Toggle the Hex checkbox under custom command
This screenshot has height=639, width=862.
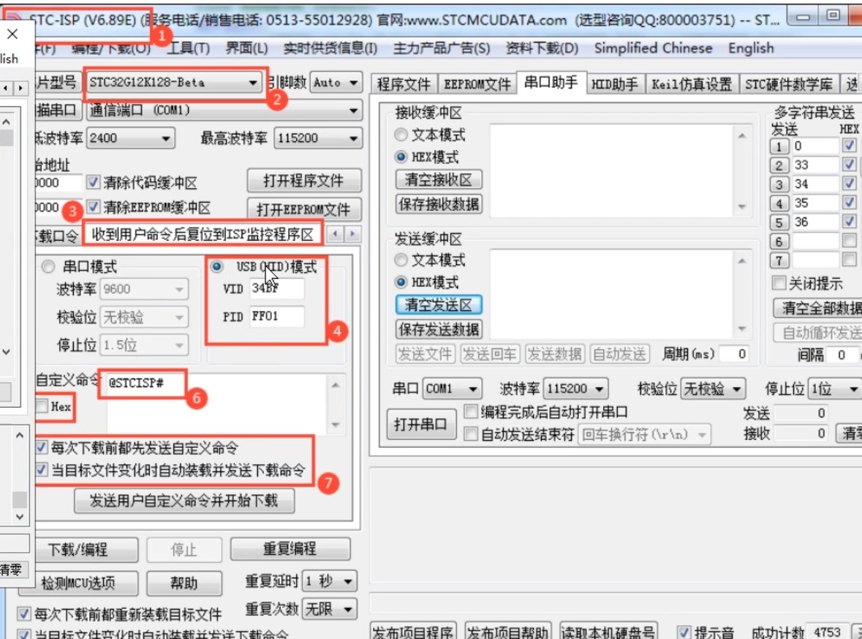click(42, 406)
